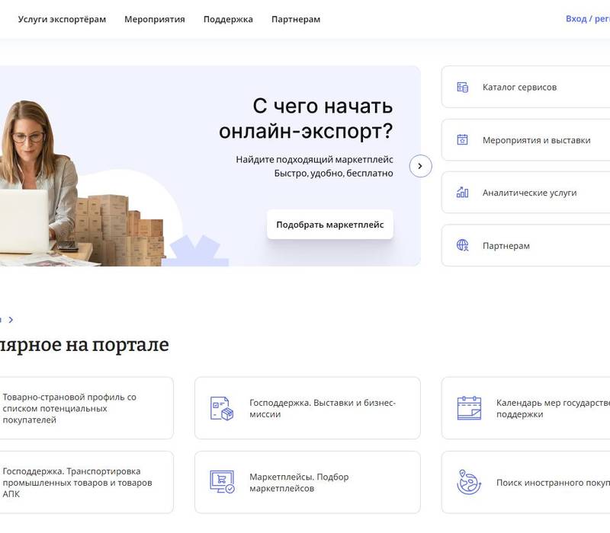
Task: Click the chevron above the Популярное heading
Action: click(x=11, y=320)
